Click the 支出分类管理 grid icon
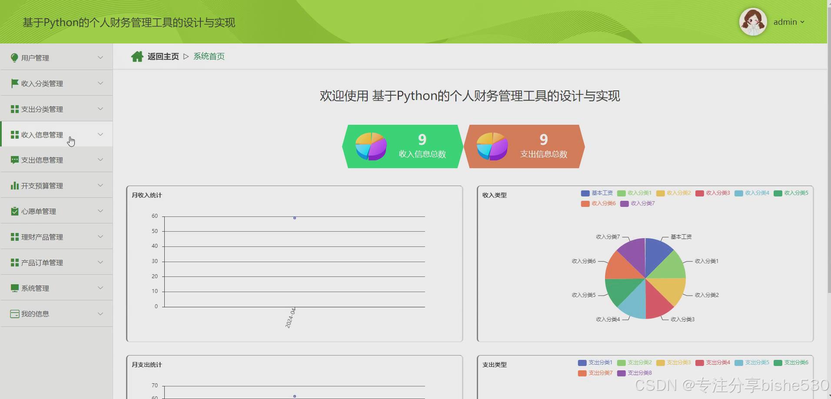The height and width of the screenshot is (399, 831). point(13,109)
